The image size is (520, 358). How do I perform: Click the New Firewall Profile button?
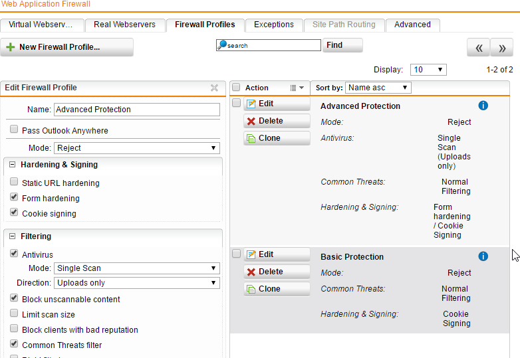coord(66,47)
